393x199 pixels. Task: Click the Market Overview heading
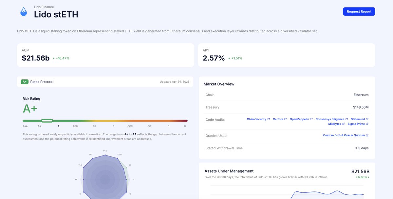tap(219, 84)
